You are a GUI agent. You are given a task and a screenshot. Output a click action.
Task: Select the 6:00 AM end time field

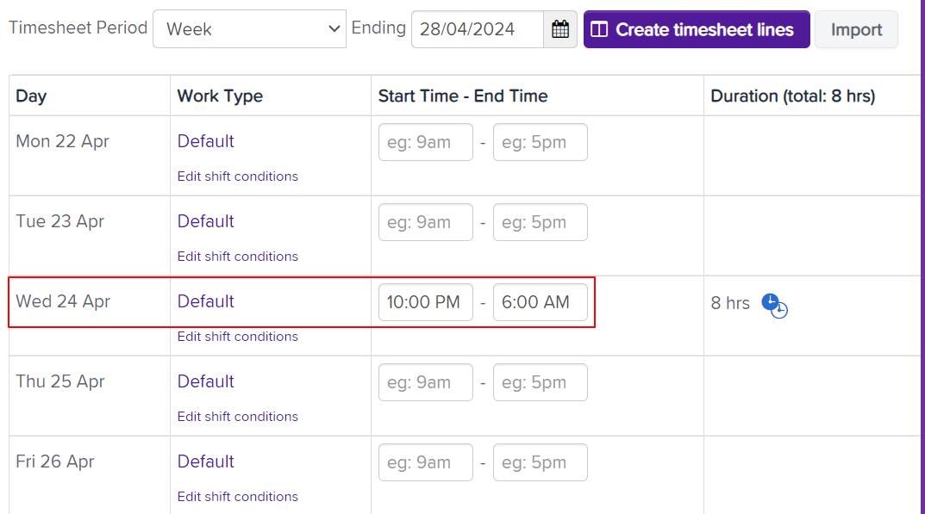[x=541, y=302]
